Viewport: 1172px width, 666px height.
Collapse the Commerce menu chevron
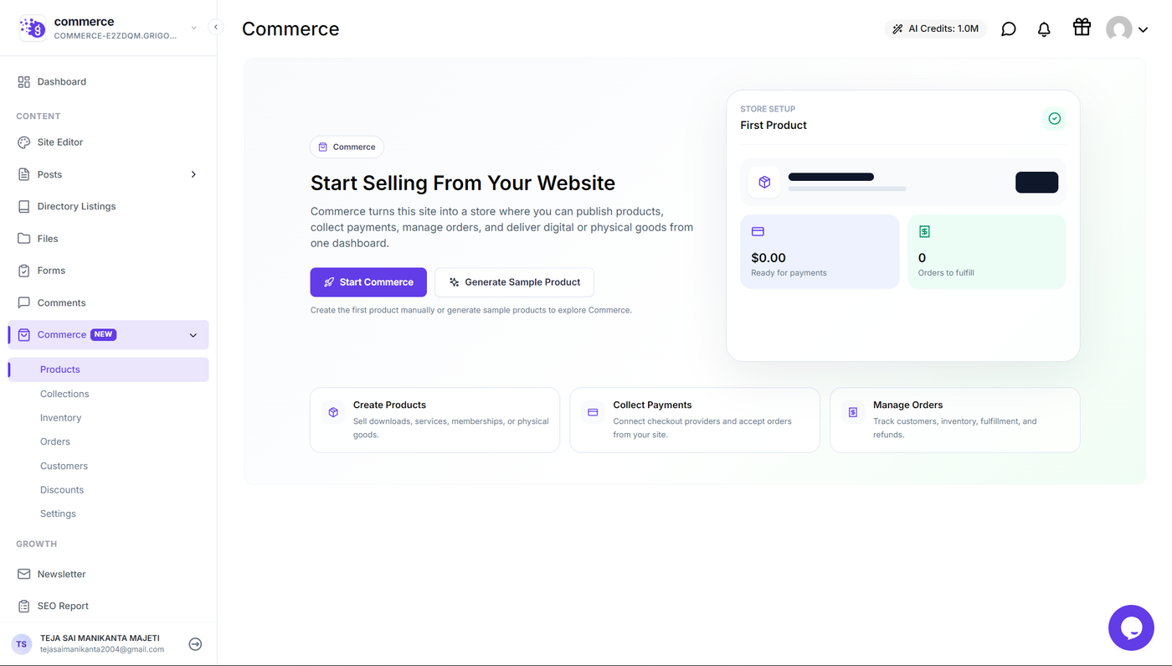193,335
